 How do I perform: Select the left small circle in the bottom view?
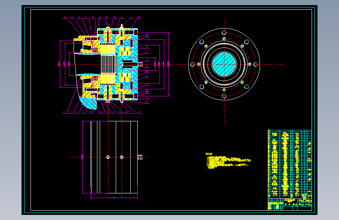(x=108, y=157)
